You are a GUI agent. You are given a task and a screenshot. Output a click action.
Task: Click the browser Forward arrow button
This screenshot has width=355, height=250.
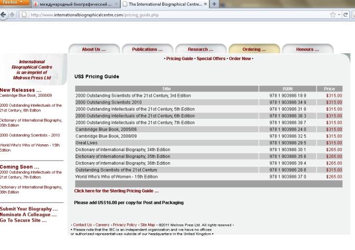coord(12,15)
